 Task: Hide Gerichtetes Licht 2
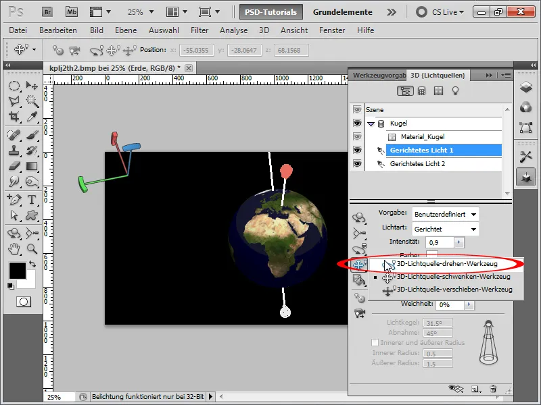(x=357, y=163)
